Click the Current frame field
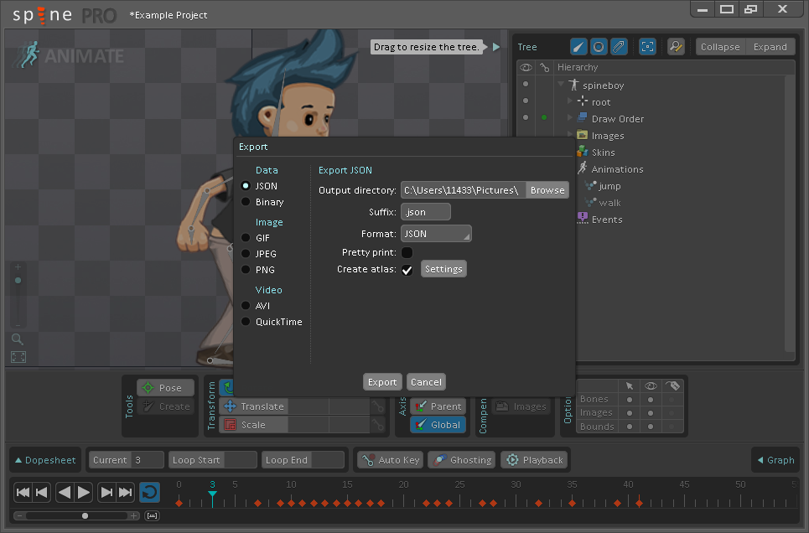This screenshot has height=533, width=809. pos(148,460)
